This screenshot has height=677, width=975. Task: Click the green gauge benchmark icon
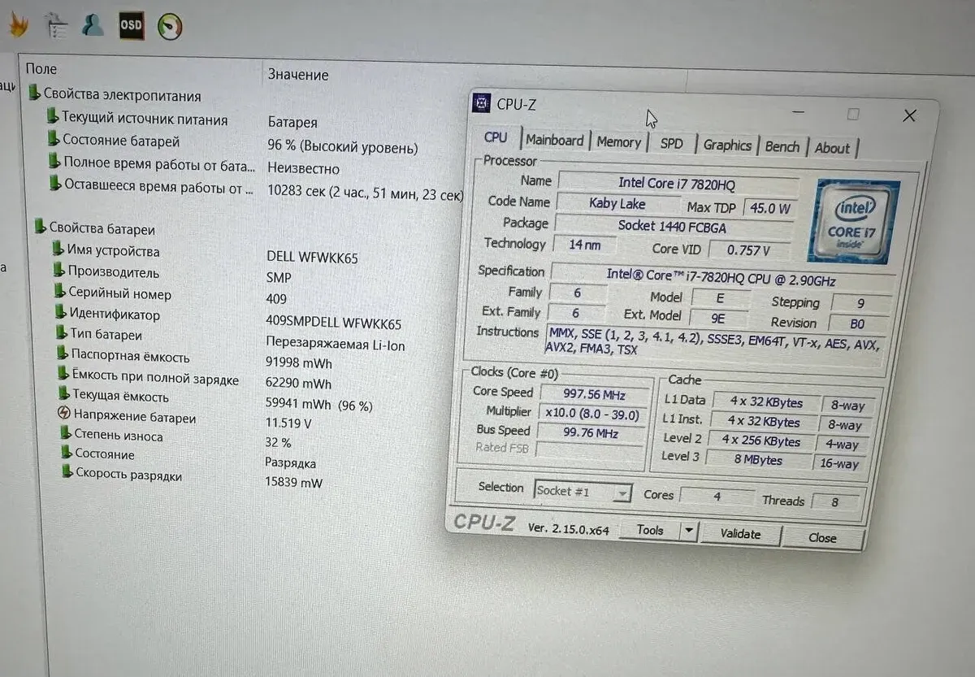point(170,27)
